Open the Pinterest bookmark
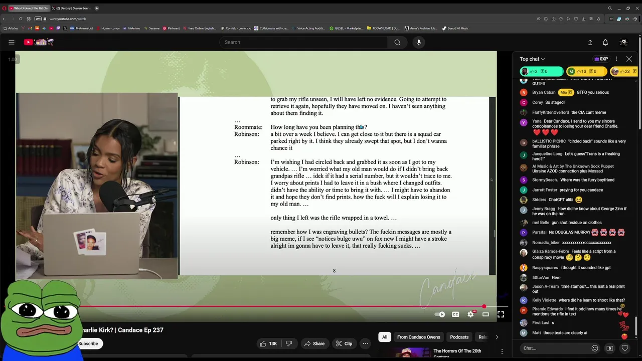The height and width of the screenshot is (361, 642). (171, 28)
